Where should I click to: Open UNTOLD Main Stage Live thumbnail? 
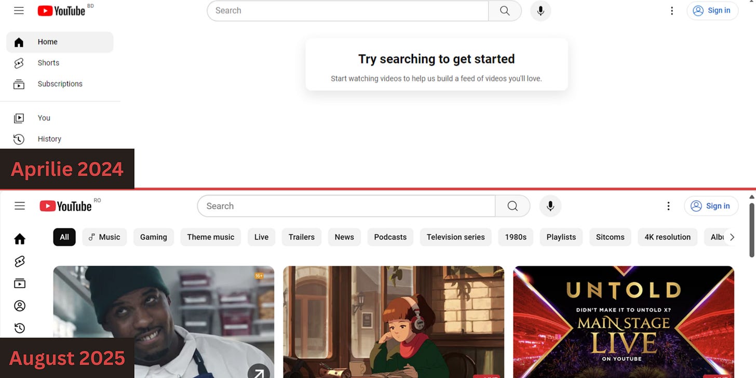(x=624, y=322)
